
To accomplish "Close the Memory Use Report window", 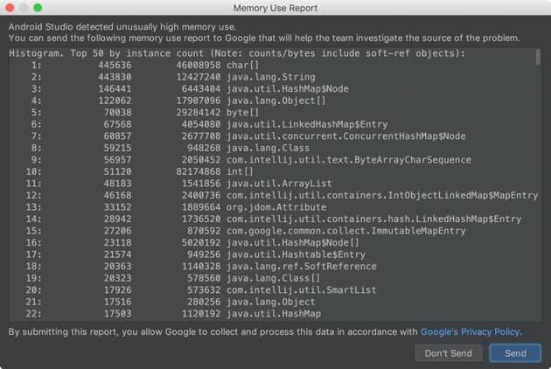I will (x=10, y=8).
